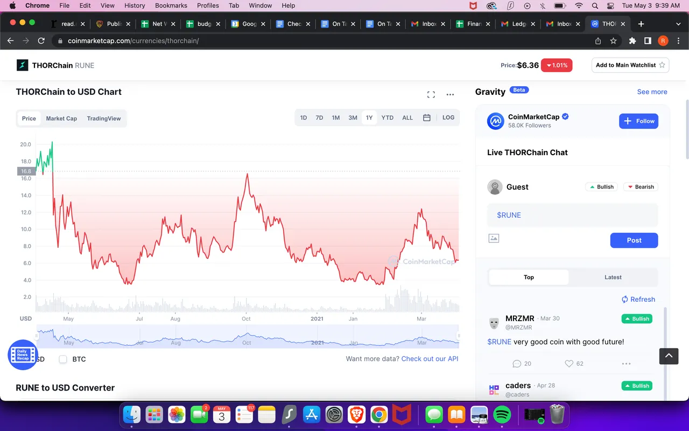Reload the CoinMarketCap page
Image resolution: width=689 pixels, height=431 pixels.
tap(41, 41)
